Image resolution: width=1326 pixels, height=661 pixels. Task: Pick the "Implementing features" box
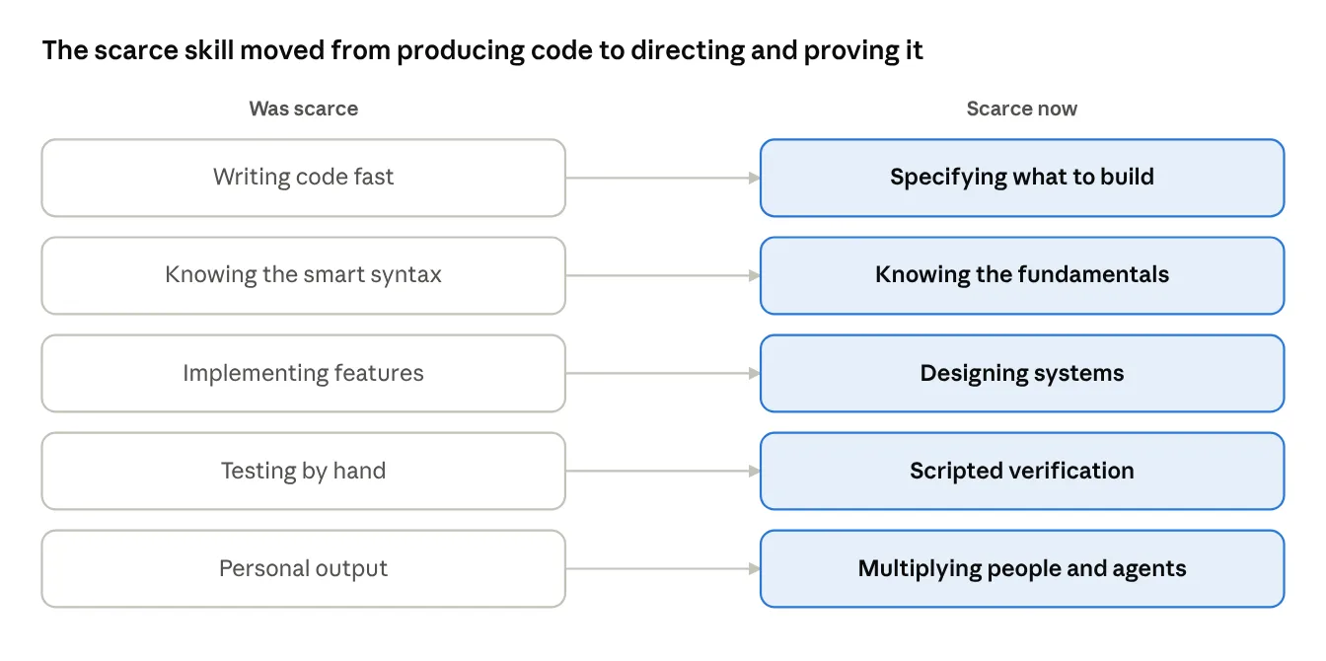point(304,373)
